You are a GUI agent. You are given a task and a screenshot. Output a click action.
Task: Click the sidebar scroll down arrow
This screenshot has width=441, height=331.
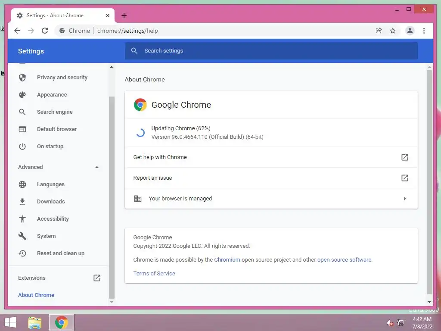click(112, 302)
